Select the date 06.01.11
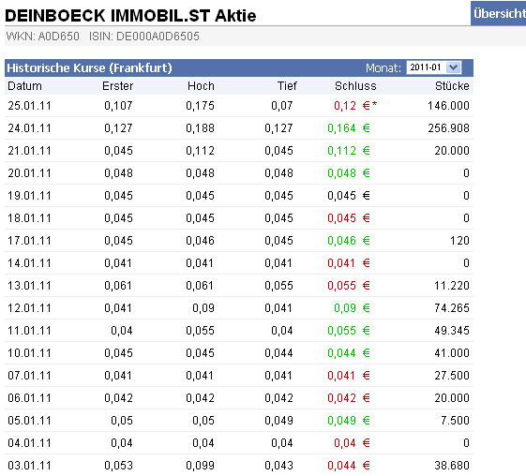This screenshot has height=476, width=526. click(x=29, y=398)
